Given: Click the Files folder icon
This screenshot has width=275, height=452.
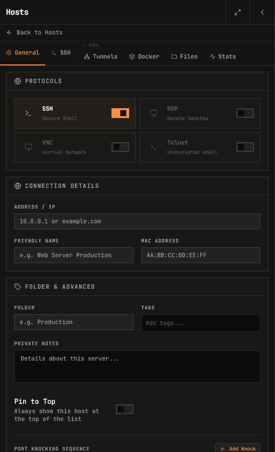Looking at the screenshot, I should point(174,57).
